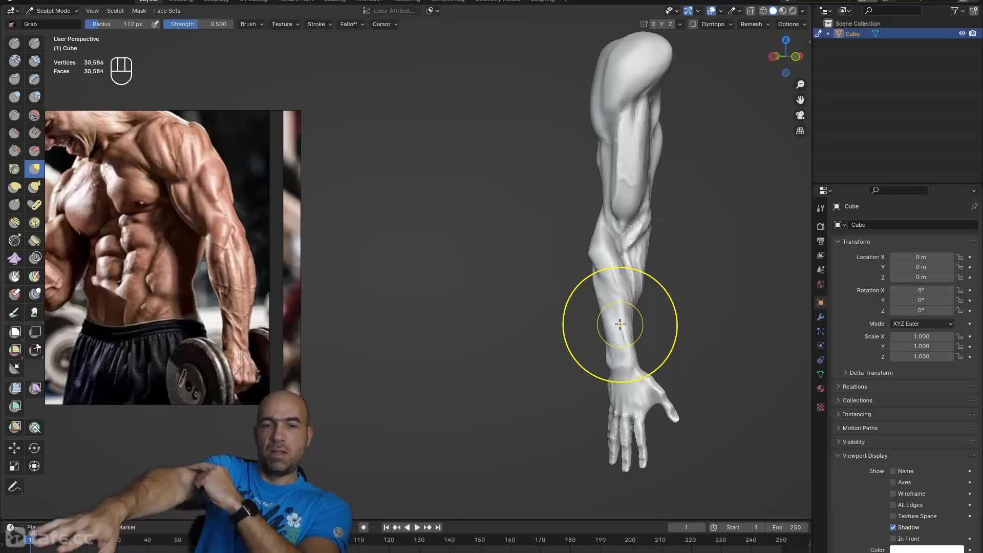Enable the Axes checkbox
The height and width of the screenshot is (553, 983).
pyautogui.click(x=893, y=482)
